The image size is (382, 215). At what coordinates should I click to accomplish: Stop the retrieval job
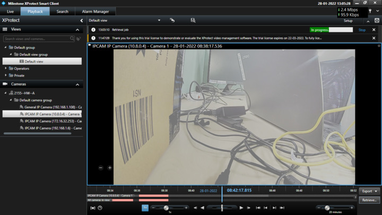[362, 30]
